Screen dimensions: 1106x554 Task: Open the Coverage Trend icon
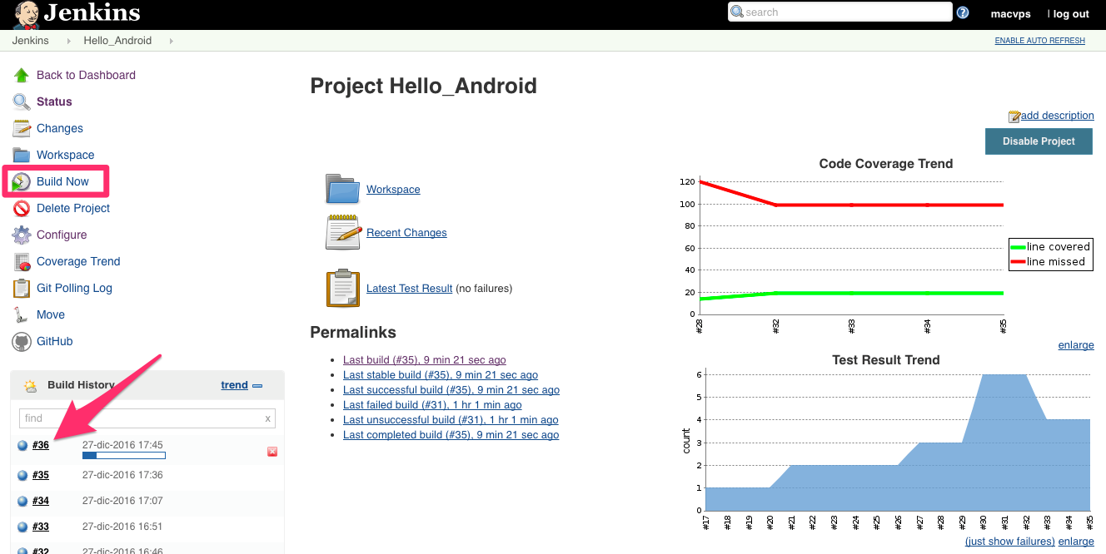tap(21, 261)
